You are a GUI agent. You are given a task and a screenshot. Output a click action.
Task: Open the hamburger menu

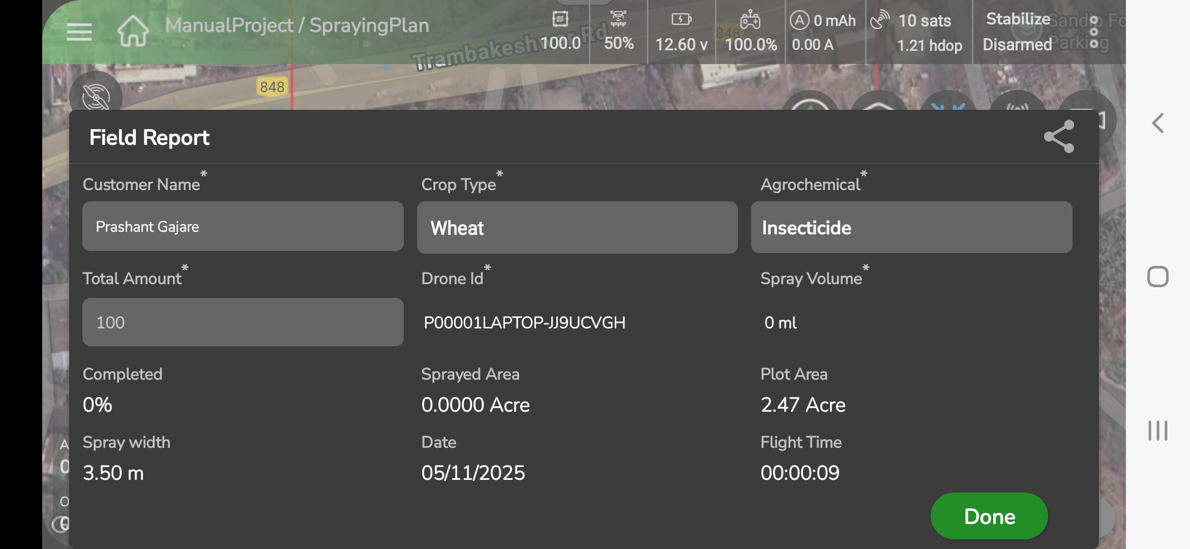pyautogui.click(x=79, y=32)
